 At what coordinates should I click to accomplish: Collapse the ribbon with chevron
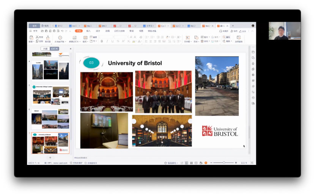(252, 31)
